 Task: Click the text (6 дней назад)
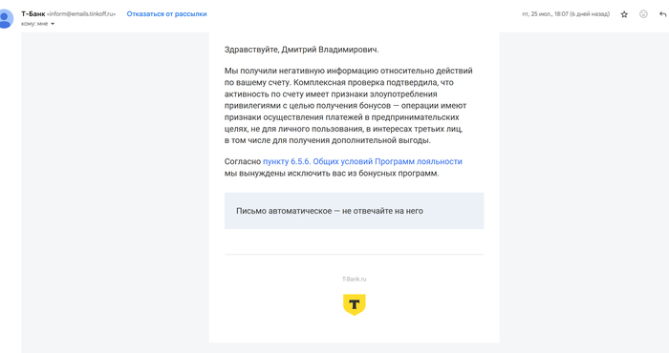590,14
